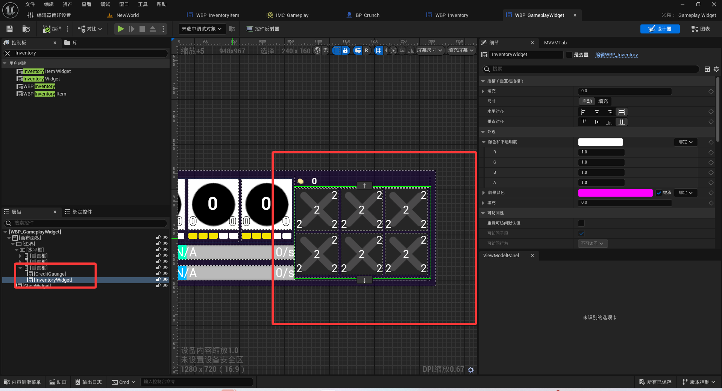
Task: Toggle the 是变量 checkbox
Action: tap(569, 55)
